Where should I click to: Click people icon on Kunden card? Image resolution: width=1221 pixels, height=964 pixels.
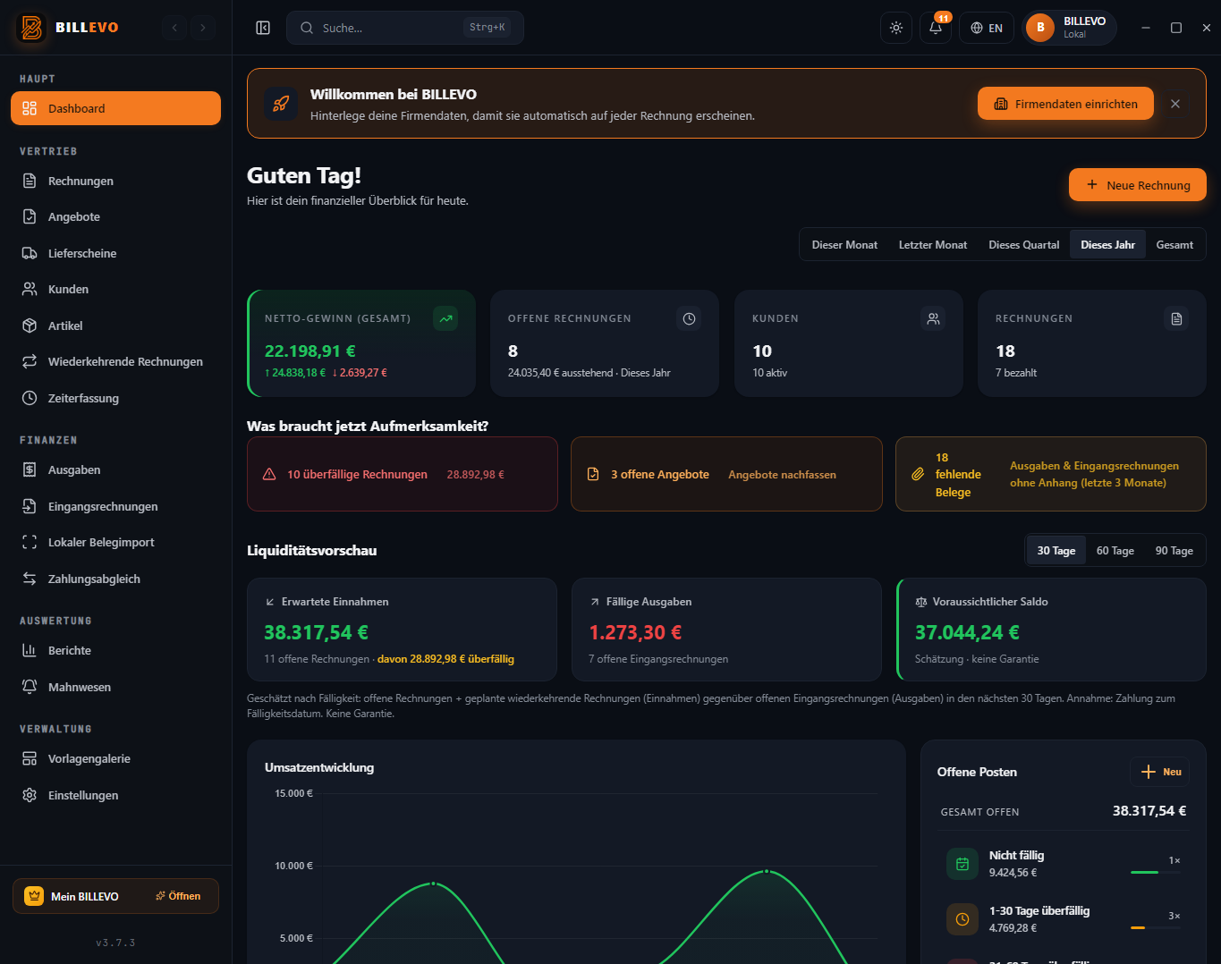click(933, 318)
